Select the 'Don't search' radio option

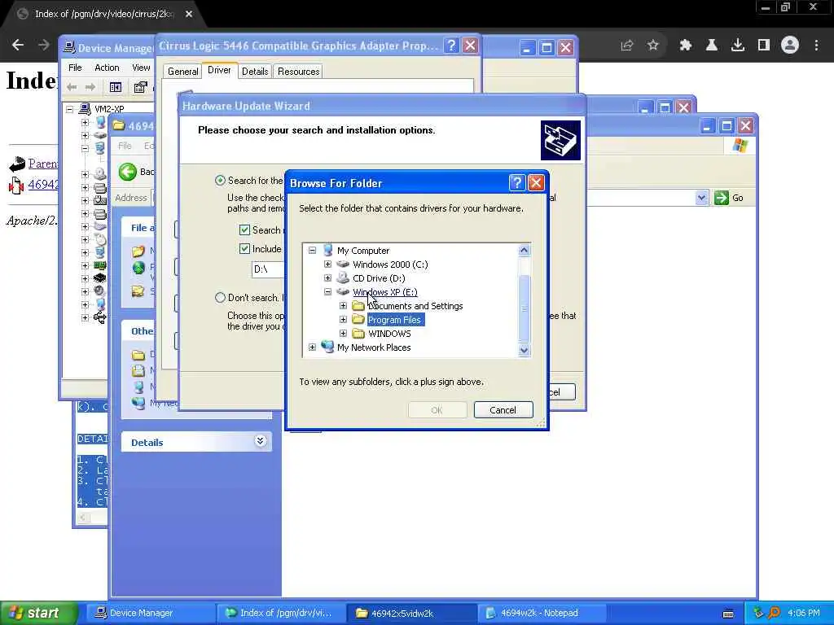(x=220, y=298)
